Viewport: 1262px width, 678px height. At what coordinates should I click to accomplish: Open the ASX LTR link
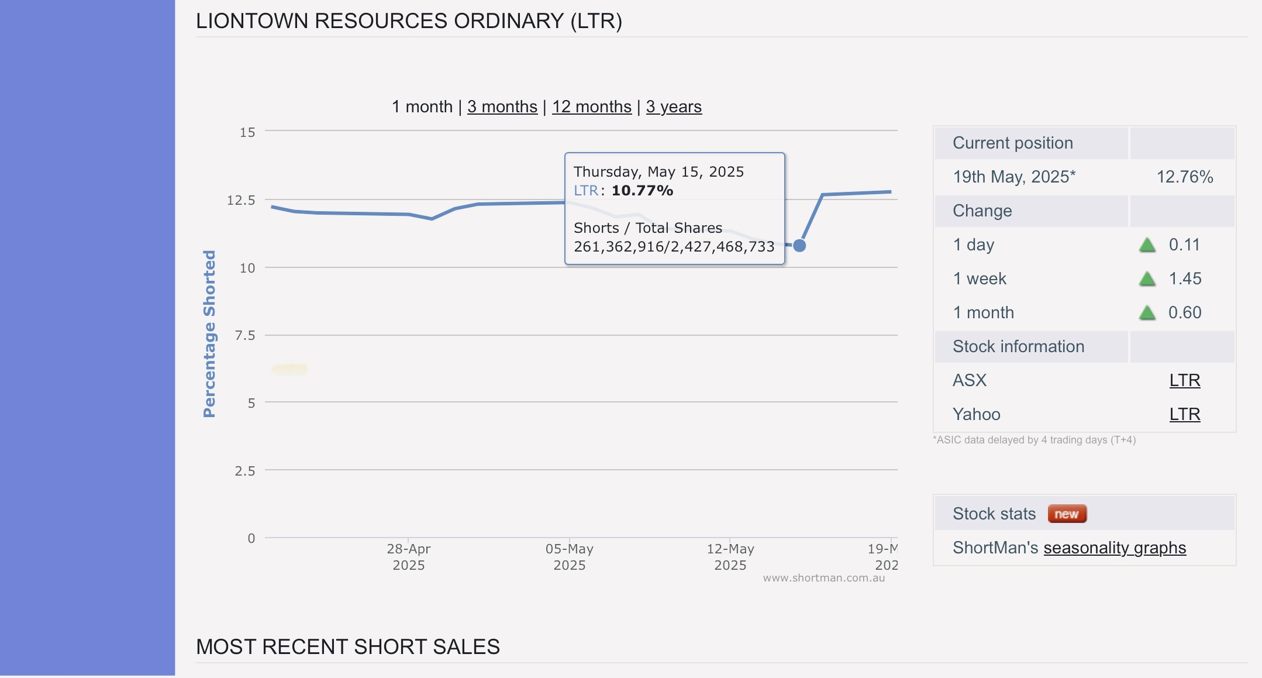(1185, 380)
